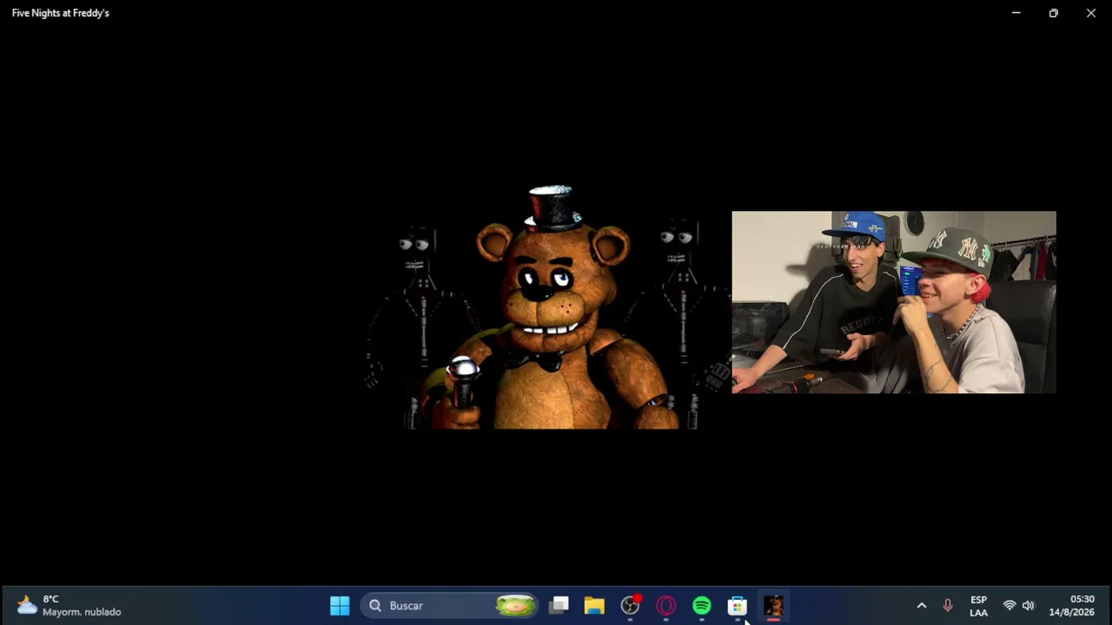Screen dimensions: 1112x625
Task: Open Spotify from the taskbar
Action: point(702,605)
